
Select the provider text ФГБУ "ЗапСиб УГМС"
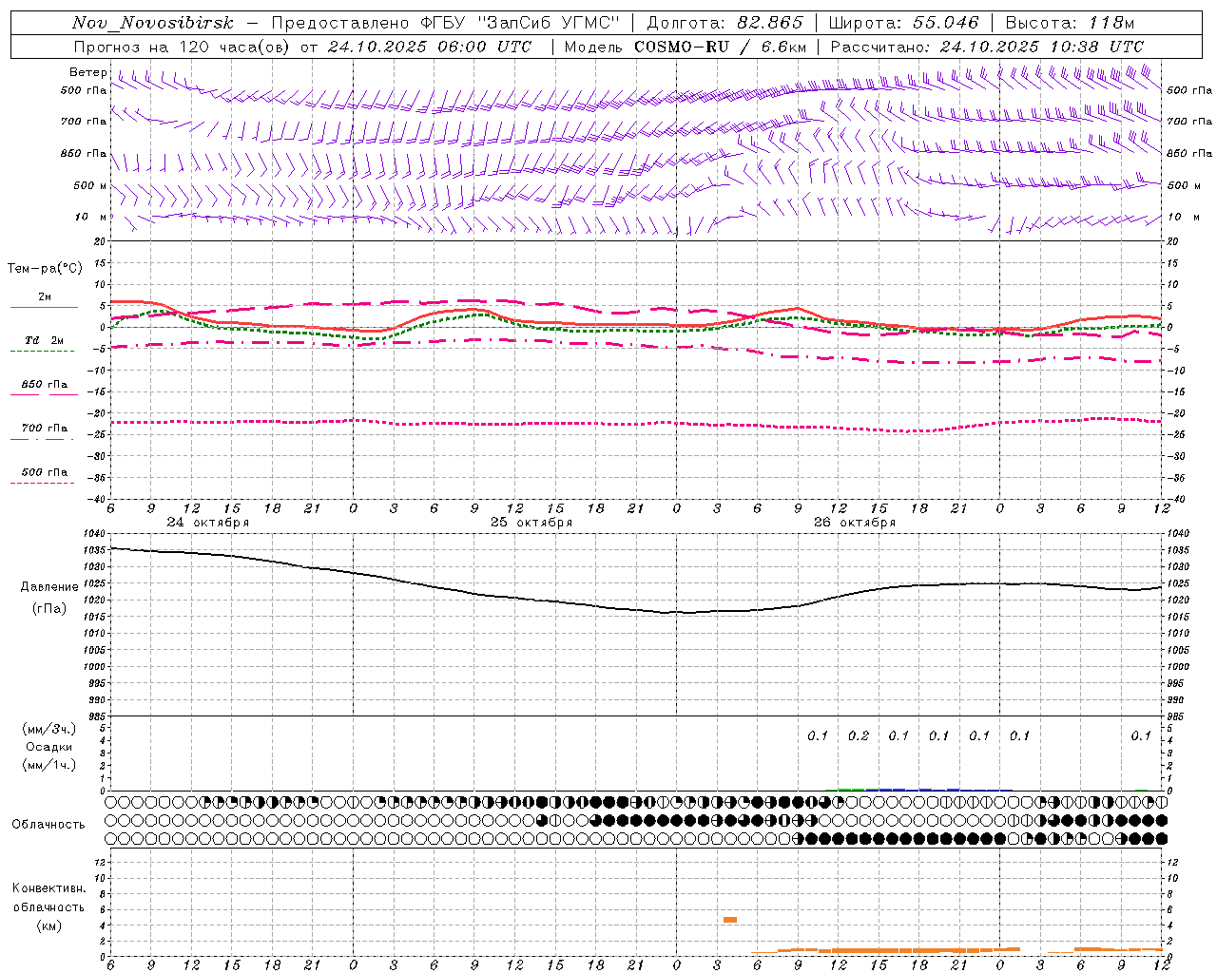[520, 24]
